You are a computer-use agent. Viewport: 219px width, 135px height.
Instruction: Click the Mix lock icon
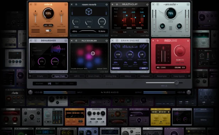click(x=166, y=86)
